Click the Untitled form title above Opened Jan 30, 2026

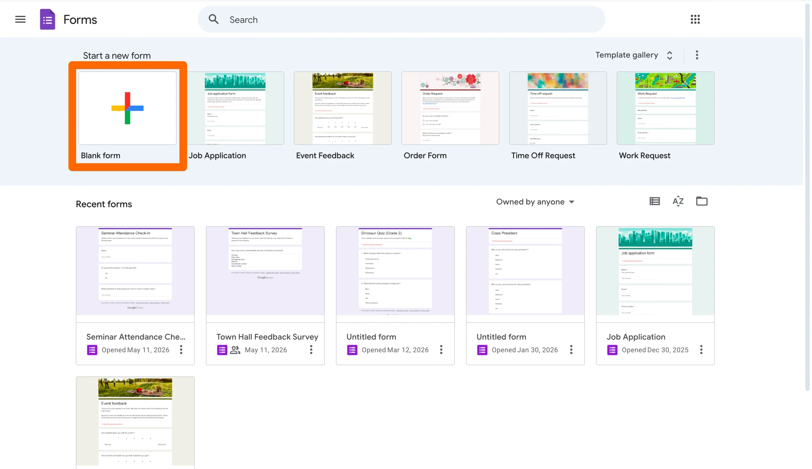pyautogui.click(x=501, y=337)
